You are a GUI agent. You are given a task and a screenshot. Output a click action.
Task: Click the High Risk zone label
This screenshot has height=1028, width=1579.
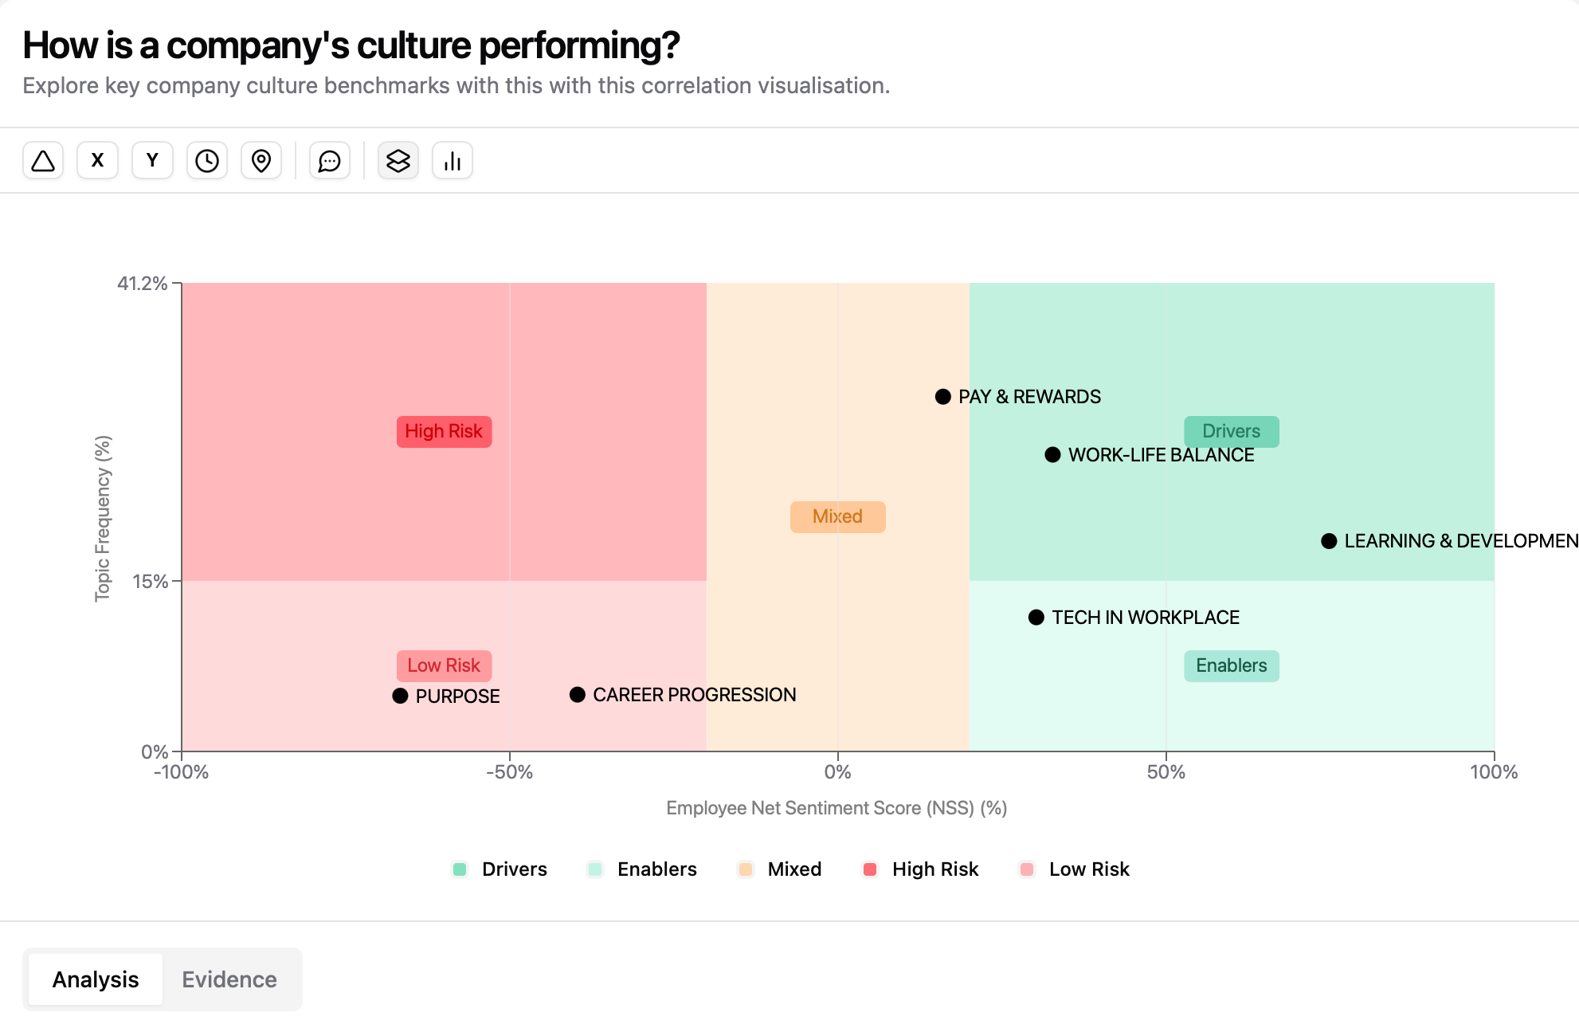(444, 432)
